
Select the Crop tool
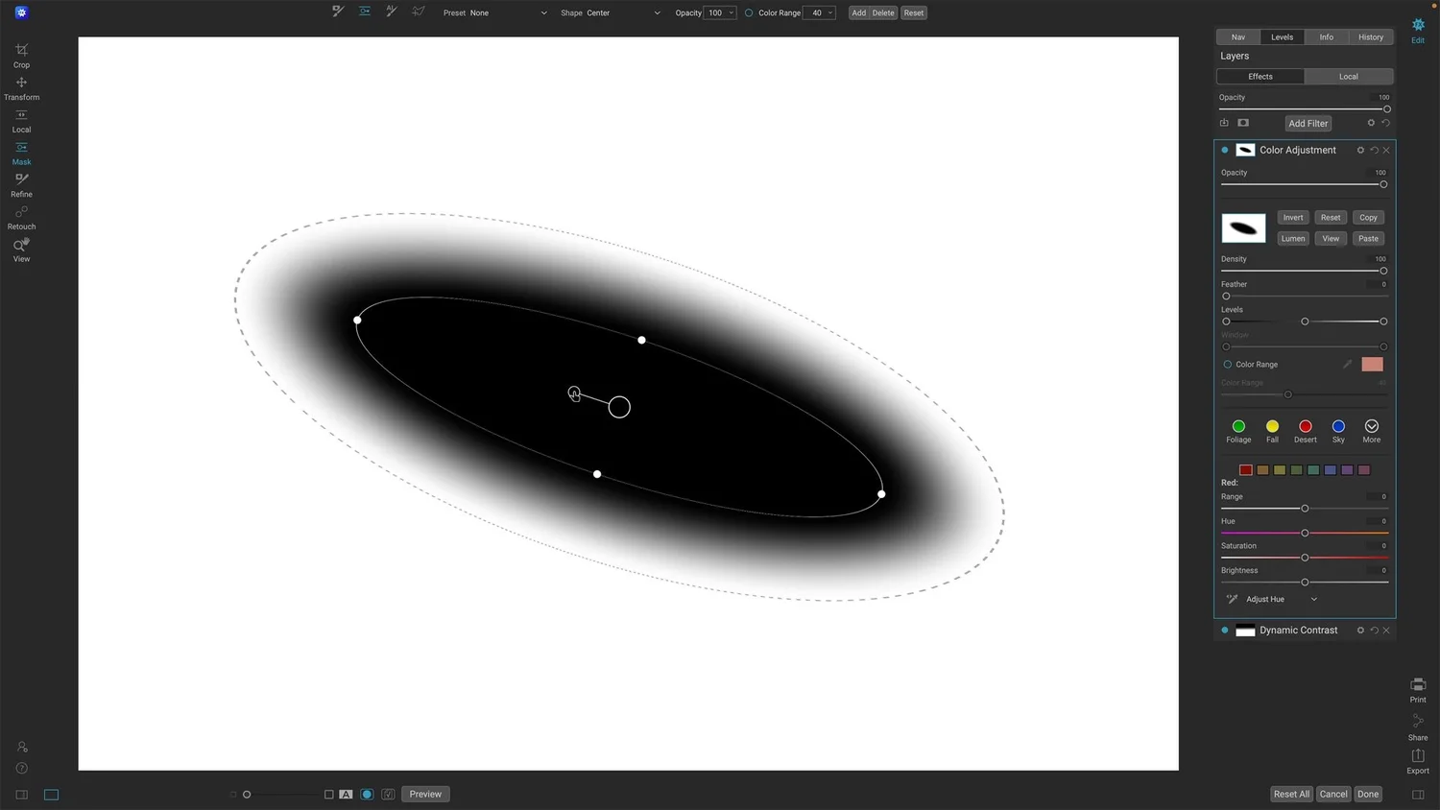[21, 55]
